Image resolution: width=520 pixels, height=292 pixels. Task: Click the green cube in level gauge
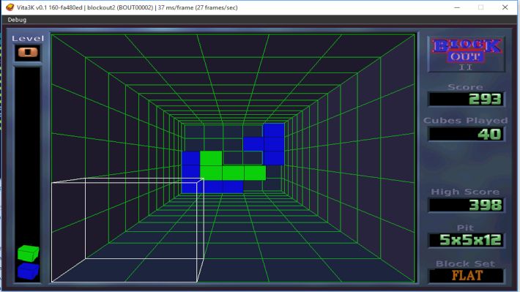pos(28,253)
